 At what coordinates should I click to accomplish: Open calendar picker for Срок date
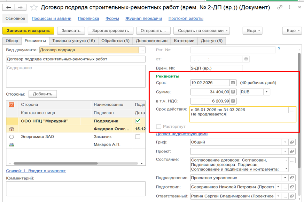233,83
